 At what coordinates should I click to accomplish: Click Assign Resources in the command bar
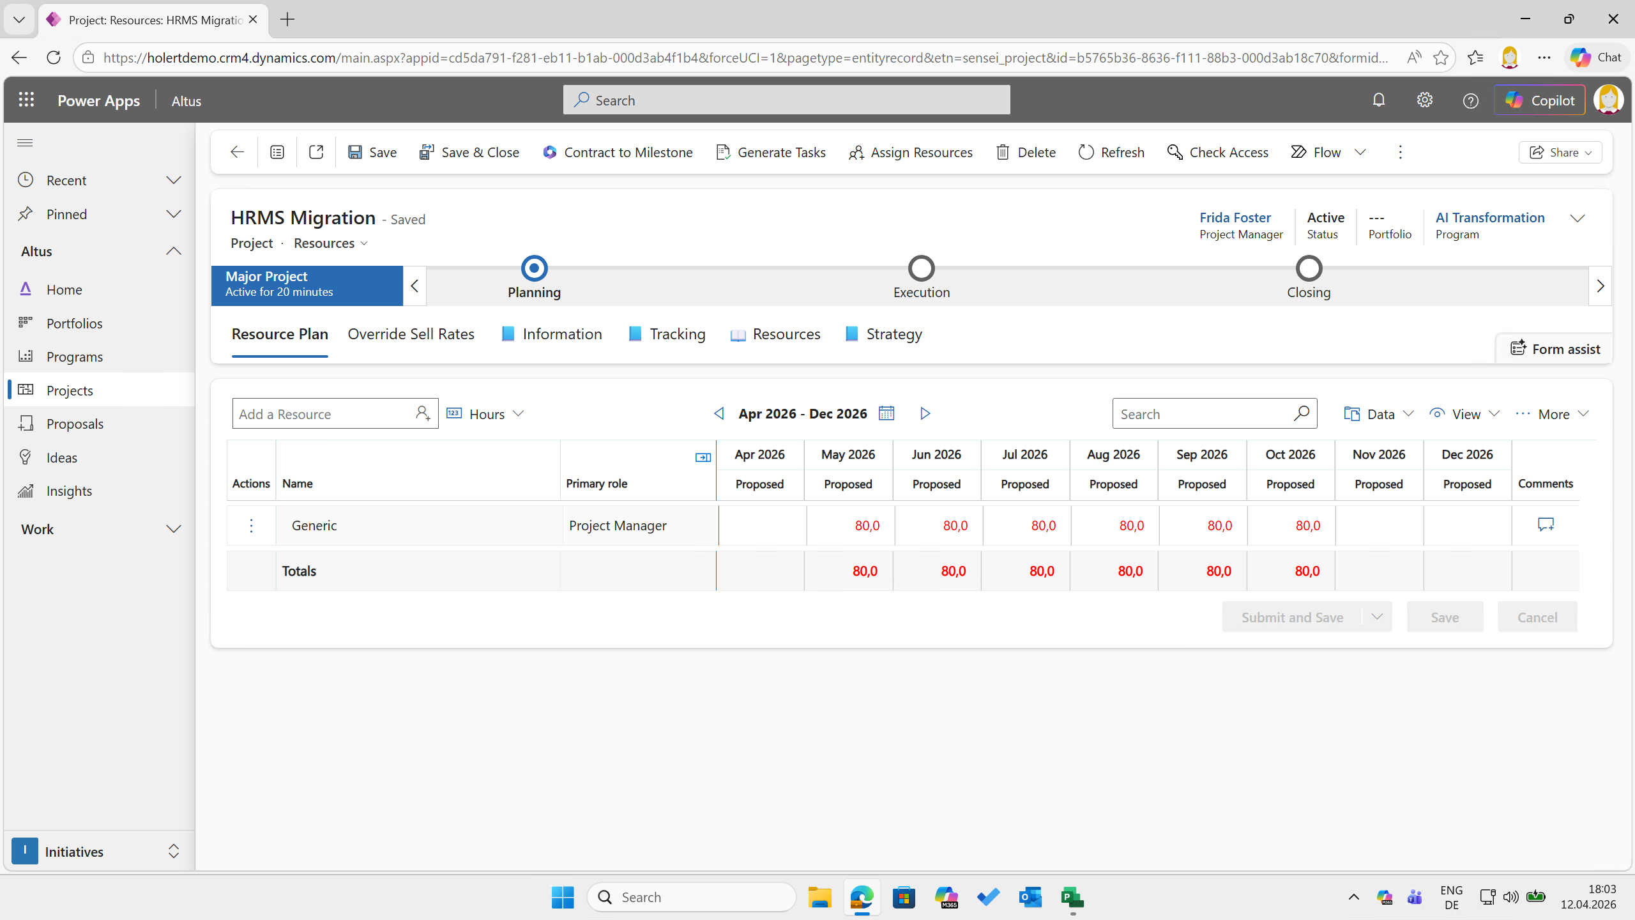pos(910,152)
